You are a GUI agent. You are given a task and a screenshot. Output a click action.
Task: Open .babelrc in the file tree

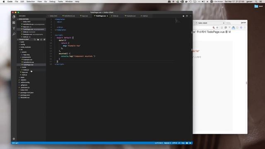tap(23, 80)
